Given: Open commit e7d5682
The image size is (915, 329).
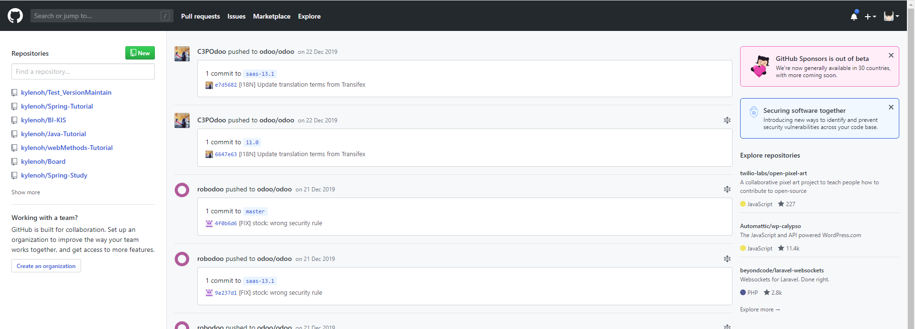Looking at the screenshot, I should 226,85.
